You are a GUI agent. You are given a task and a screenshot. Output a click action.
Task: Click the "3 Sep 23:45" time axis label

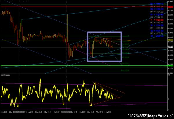tap(39, 112)
